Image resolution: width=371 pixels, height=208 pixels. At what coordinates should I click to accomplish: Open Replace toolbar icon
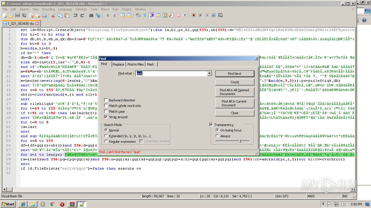[x=98, y=15]
